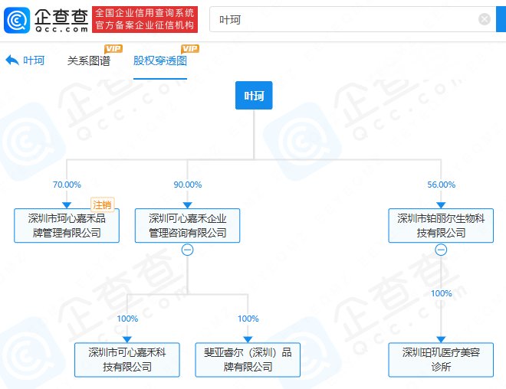Open 斐亚睿尔（深圳）品牌有限公司 node
This screenshot has height=389, width=506.
point(248,360)
